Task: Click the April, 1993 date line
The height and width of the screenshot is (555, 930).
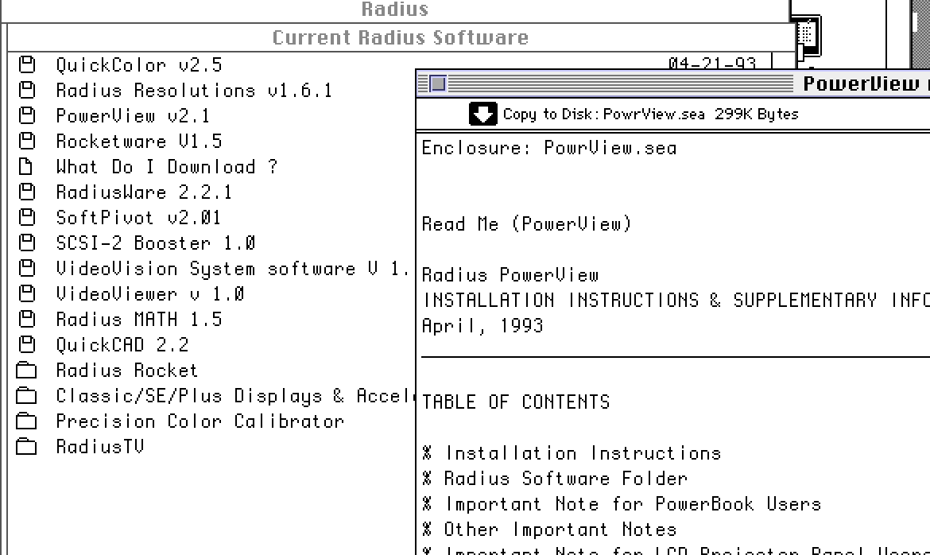Action: tap(482, 326)
